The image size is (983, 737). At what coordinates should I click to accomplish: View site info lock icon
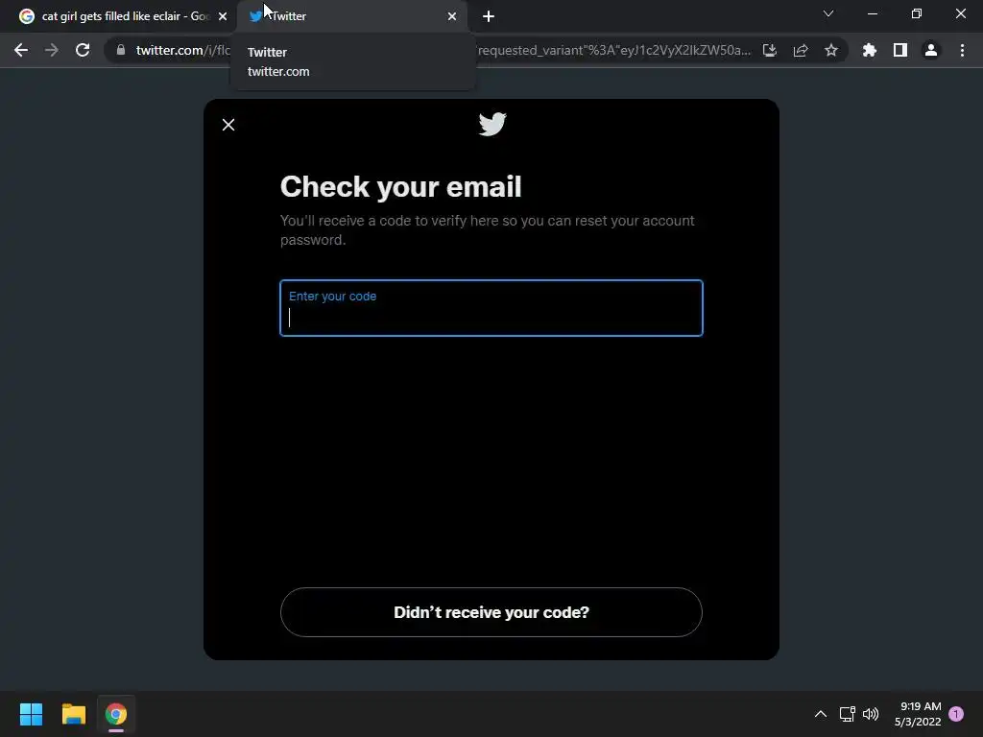121,50
